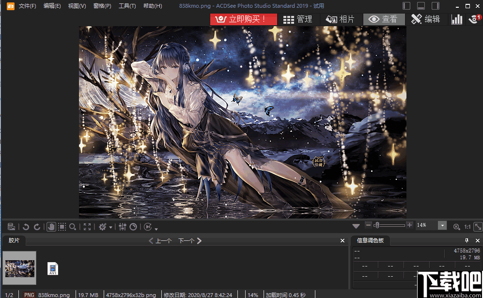Open the filters dropdown arrow on toolbar
483x298 pixels.
point(111,227)
